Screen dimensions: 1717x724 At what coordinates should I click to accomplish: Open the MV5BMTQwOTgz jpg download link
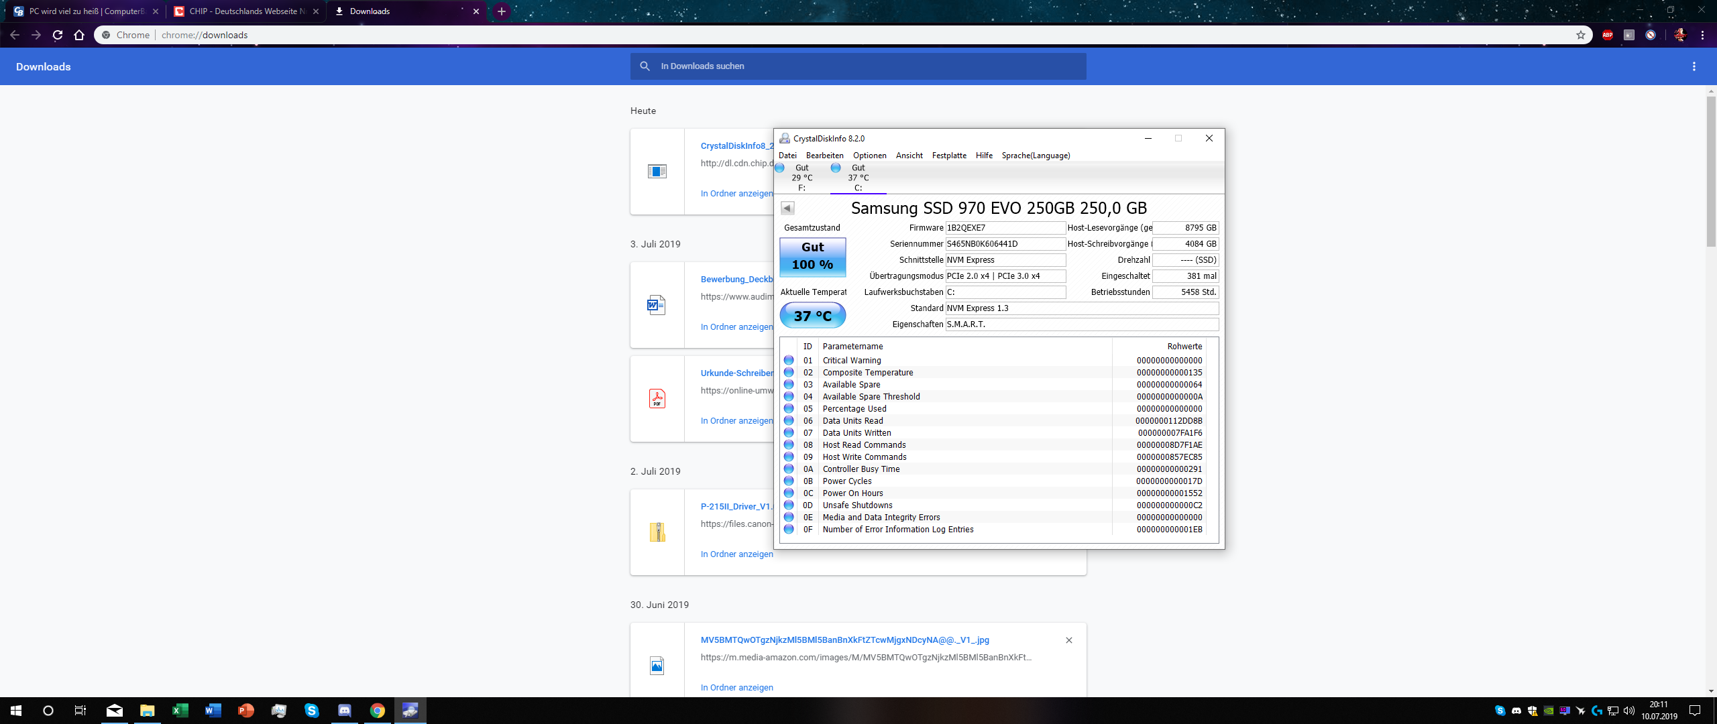(x=844, y=640)
